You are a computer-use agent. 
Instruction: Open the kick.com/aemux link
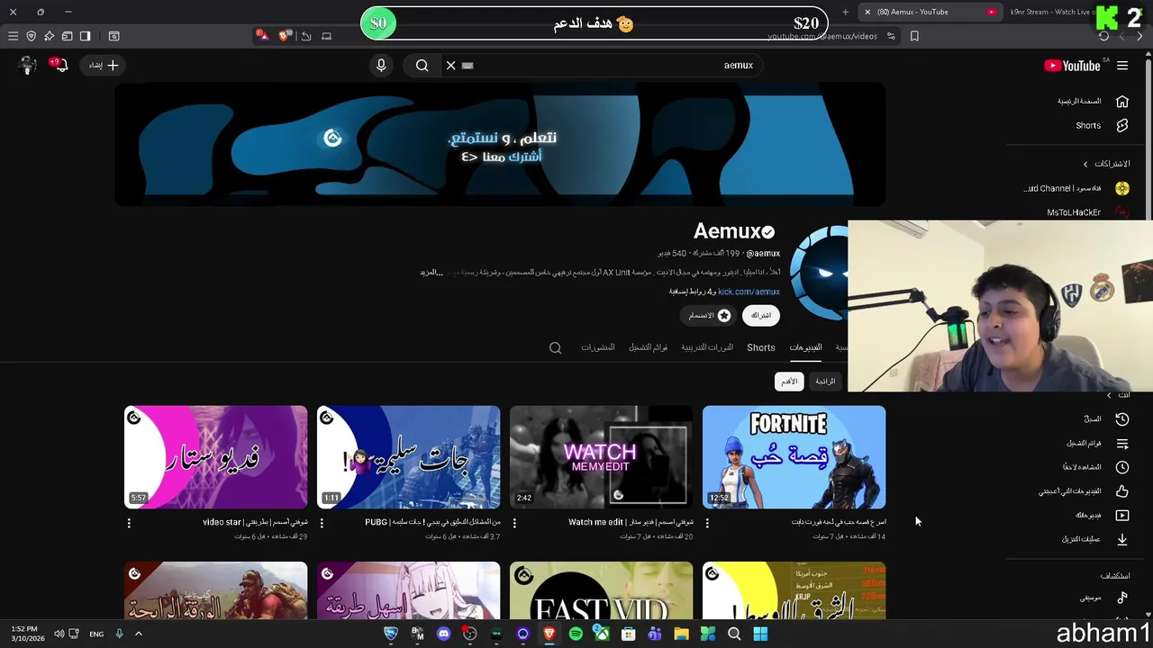click(749, 292)
